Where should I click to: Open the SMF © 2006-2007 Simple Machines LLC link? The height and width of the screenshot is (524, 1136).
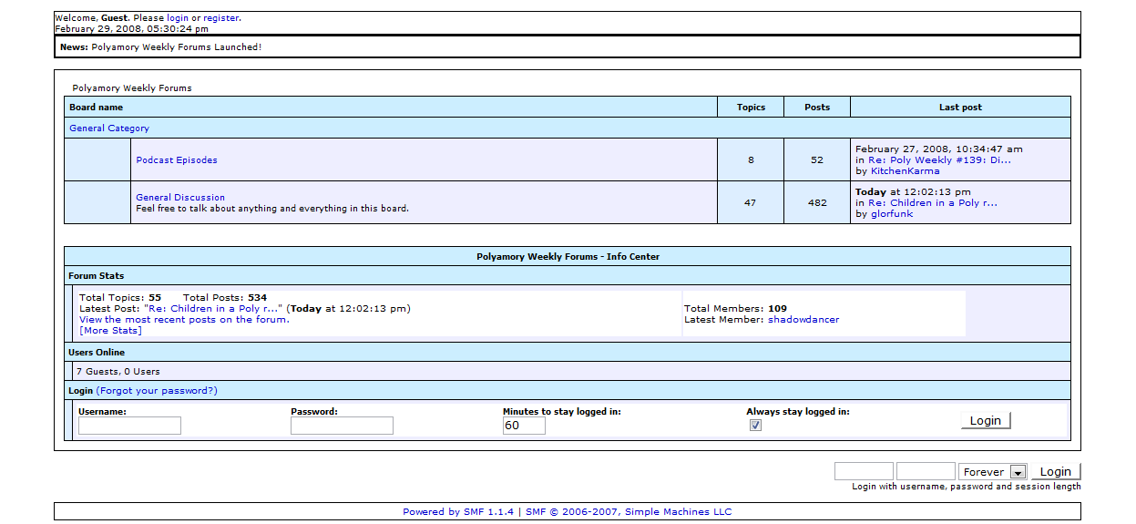click(629, 512)
